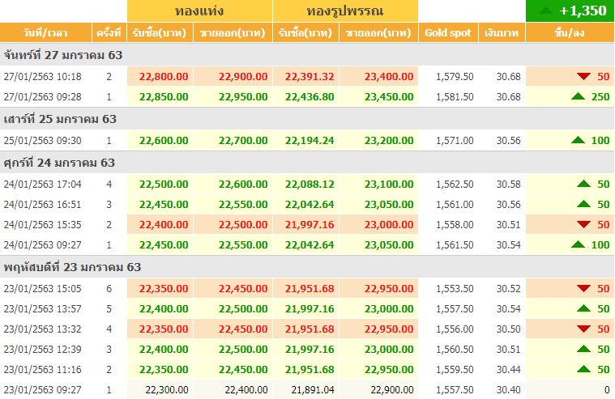615x399 pixels.
Task: Click the Gold spot column header
Action: click(448, 32)
